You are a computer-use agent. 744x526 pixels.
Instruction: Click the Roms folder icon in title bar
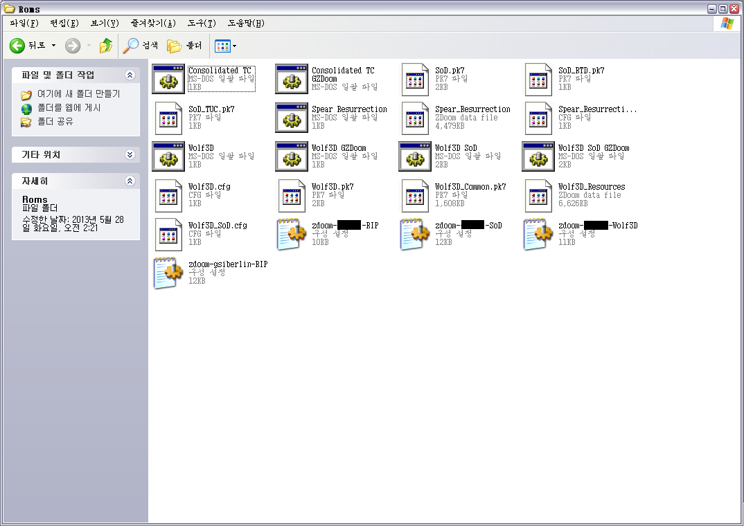click(10, 8)
